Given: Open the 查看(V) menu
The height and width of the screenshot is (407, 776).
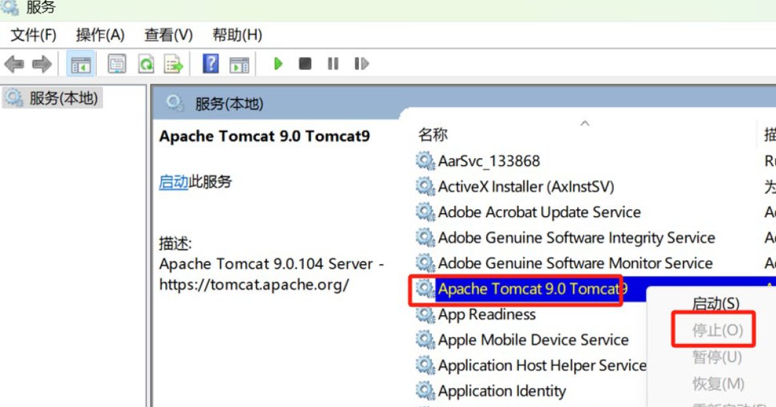Looking at the screenshot, I should point(169,35).
